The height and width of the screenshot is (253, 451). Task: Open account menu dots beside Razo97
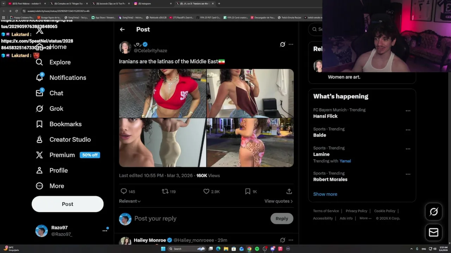point(105,231)
